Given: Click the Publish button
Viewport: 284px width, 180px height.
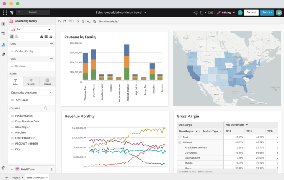Looking at the screenshot, I should tap(267, 13).
